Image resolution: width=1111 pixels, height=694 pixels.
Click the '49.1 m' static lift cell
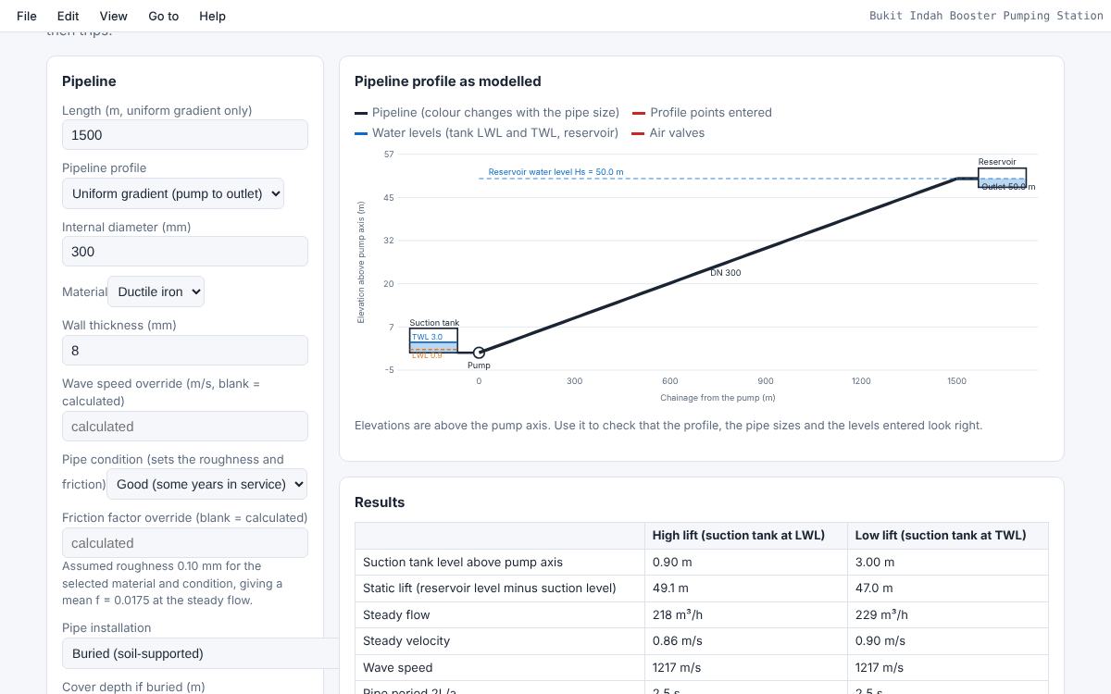[x=746, y=589]
